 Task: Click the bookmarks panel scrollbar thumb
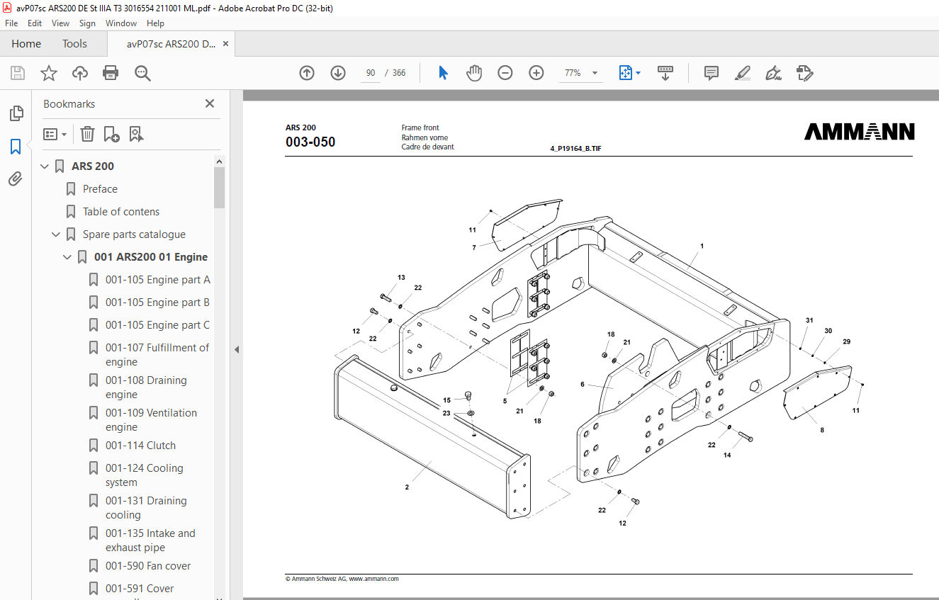point(220,188)
